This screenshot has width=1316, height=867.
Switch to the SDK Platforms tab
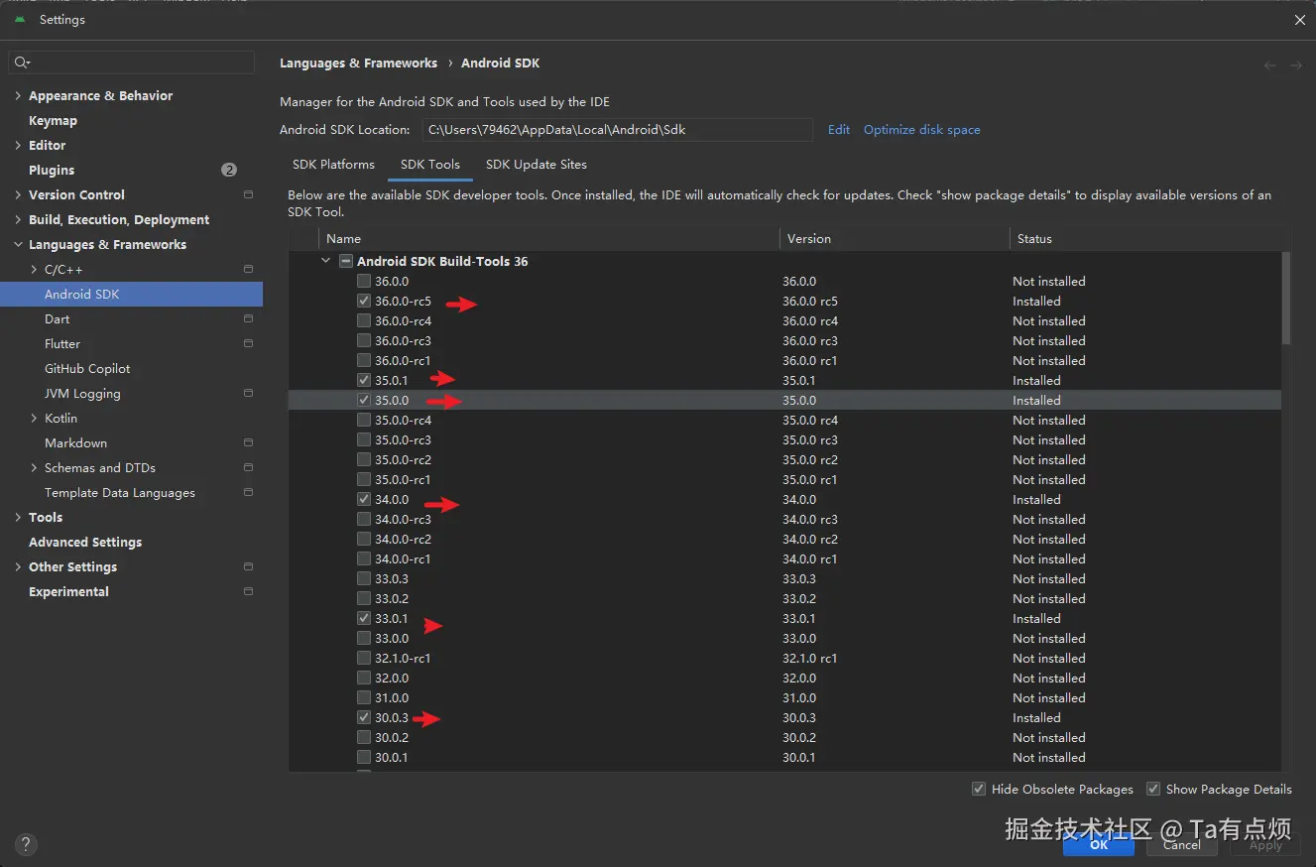(x=333, y=165)
